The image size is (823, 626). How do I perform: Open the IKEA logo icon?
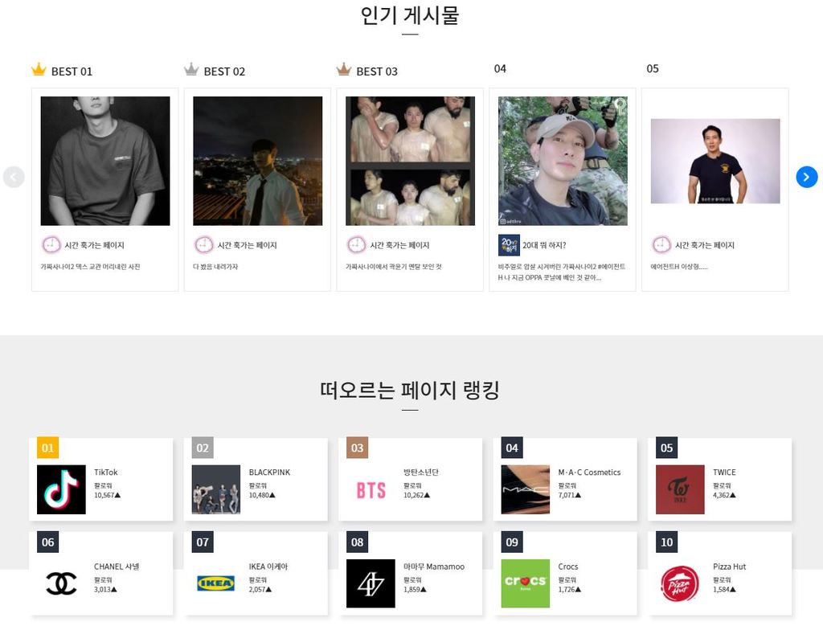215,583
